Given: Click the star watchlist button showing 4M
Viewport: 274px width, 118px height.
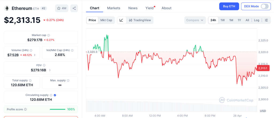Looking at the screenshot, I should click(62, 8).
